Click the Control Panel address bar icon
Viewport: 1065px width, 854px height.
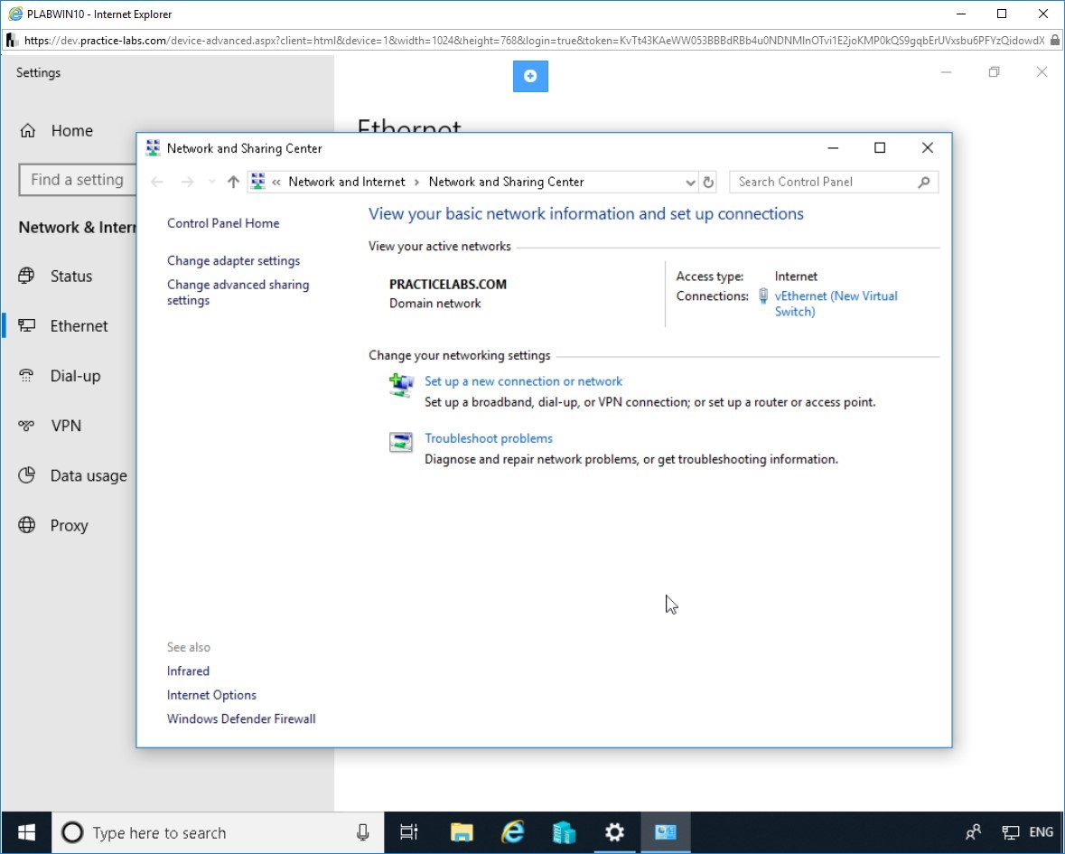(x=257, y=182)
